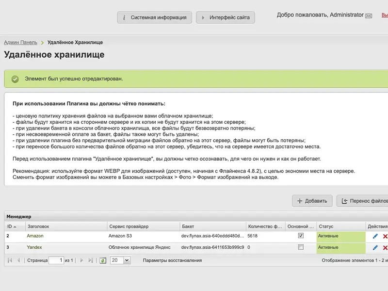The height and width of the screenshot is (291, 388).
Task: Open the rows-per-page dropdown showing 20
Action: [127, 260]
